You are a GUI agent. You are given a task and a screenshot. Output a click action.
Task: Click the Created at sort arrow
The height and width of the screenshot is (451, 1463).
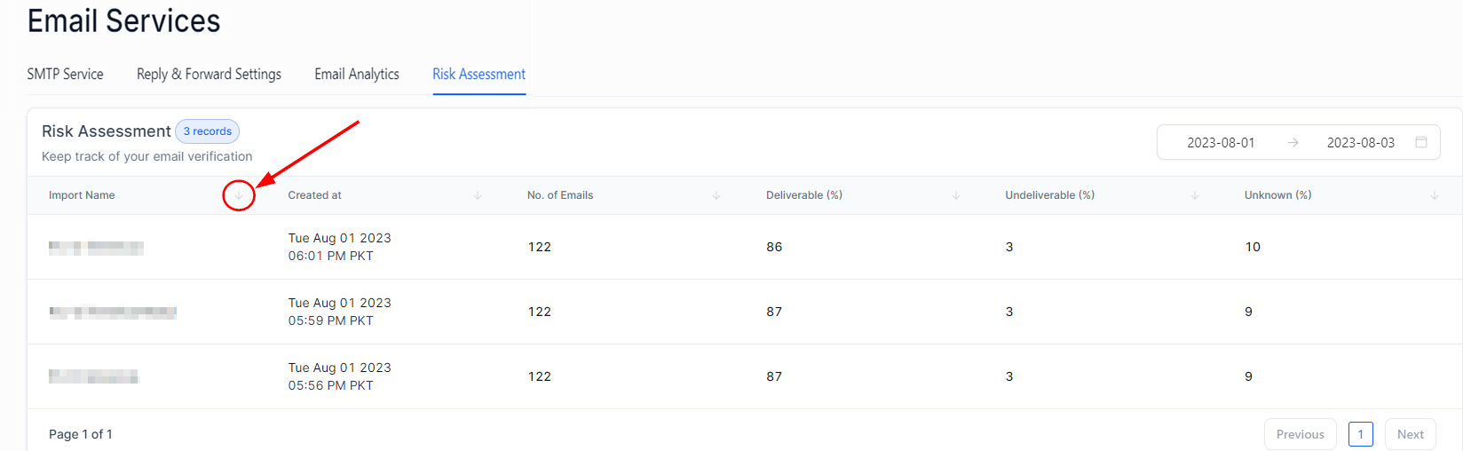[x=478, y=195]
